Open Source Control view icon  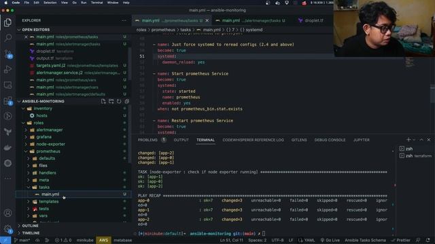[x=7, y=54]
